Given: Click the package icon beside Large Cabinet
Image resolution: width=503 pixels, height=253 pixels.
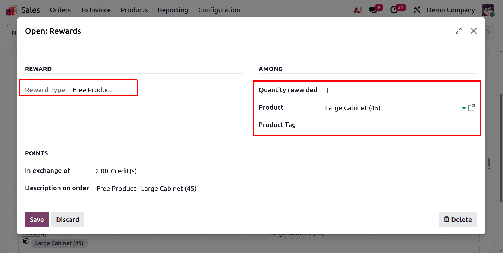Looking at the screenshot, I should coord(26,241).
